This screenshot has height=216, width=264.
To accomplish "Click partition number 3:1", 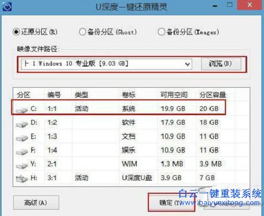I will point(52,178).
